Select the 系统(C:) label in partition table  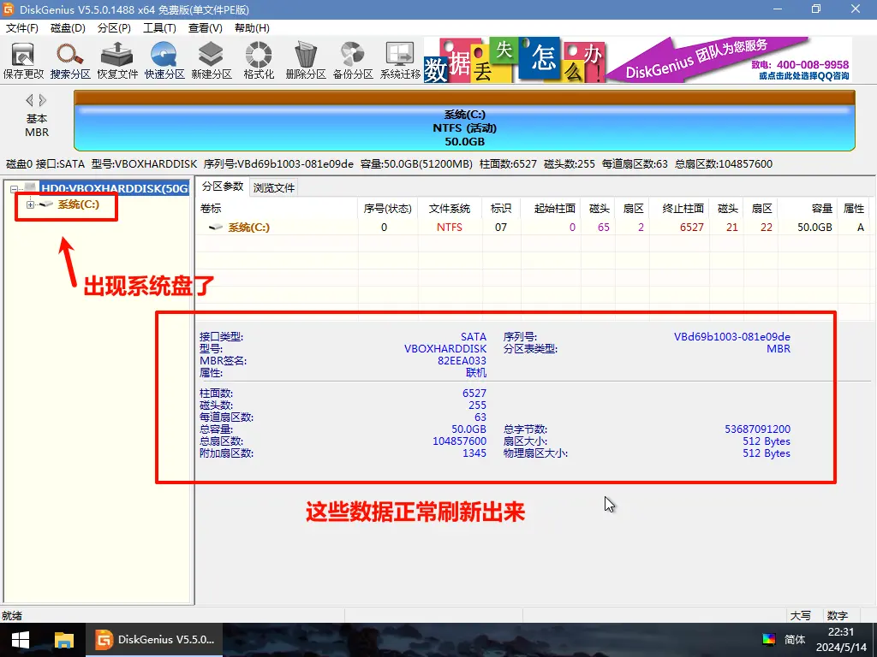tap(249, 228)
